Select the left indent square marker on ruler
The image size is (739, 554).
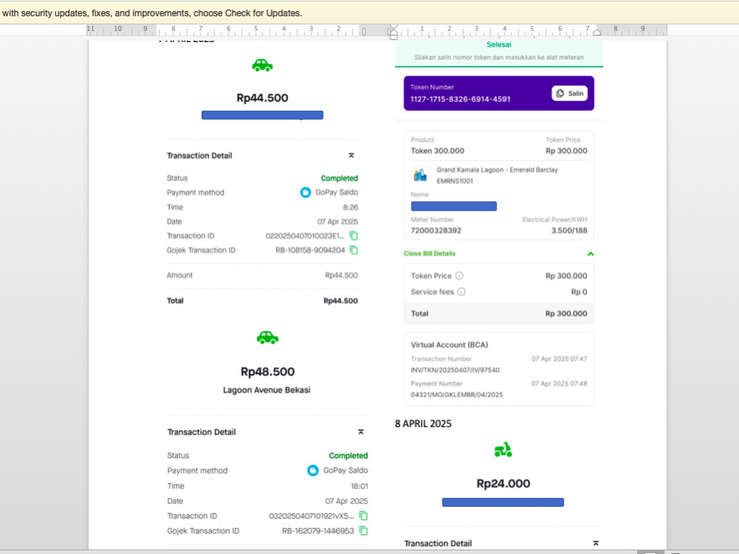click(x=394, y=37)
